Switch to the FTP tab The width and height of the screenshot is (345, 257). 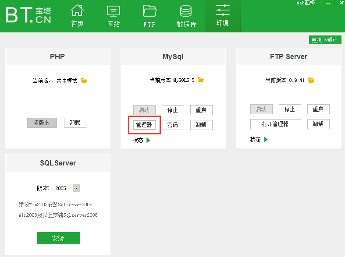[x=149, y=16]
